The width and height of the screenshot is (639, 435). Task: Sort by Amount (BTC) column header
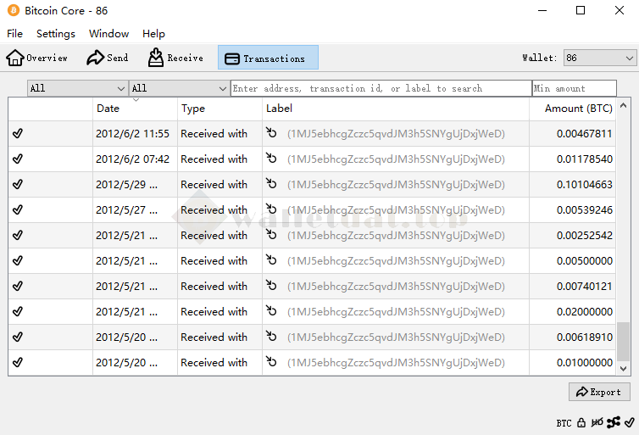(x=578, y=109)
